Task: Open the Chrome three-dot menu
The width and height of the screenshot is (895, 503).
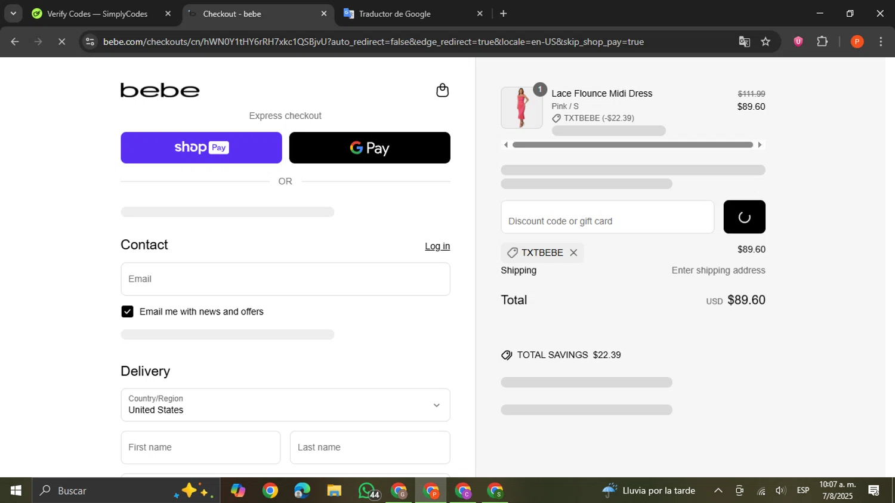Action: point(881,42)
